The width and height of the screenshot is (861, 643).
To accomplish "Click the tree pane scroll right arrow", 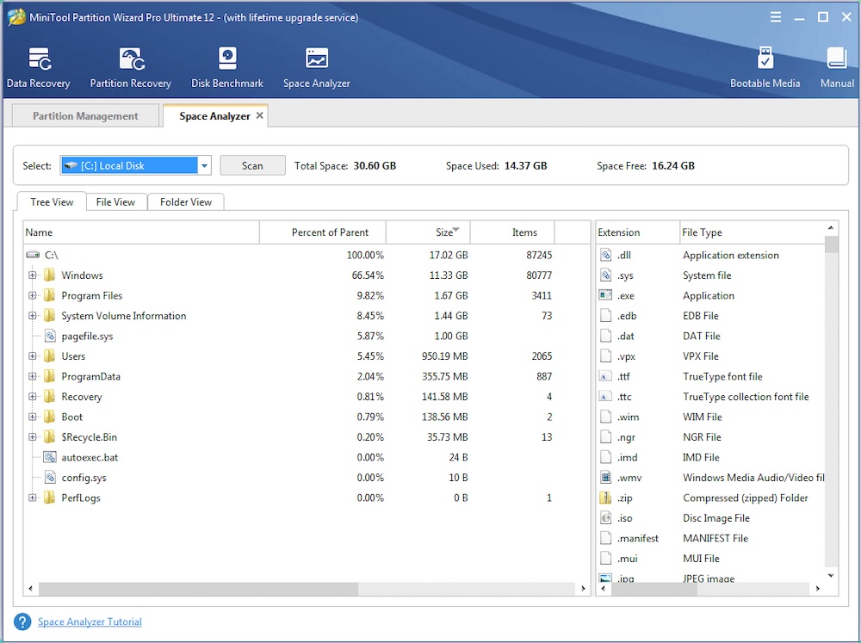I will [x=583, y=589].
